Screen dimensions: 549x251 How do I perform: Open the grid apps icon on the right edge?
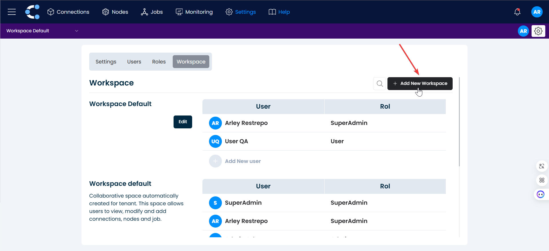(x=542, y=180)
